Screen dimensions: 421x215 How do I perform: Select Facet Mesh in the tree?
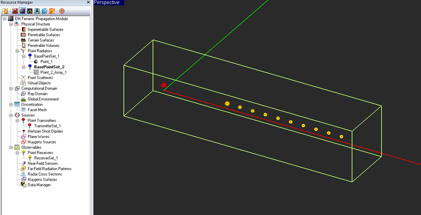click(37, 110)
